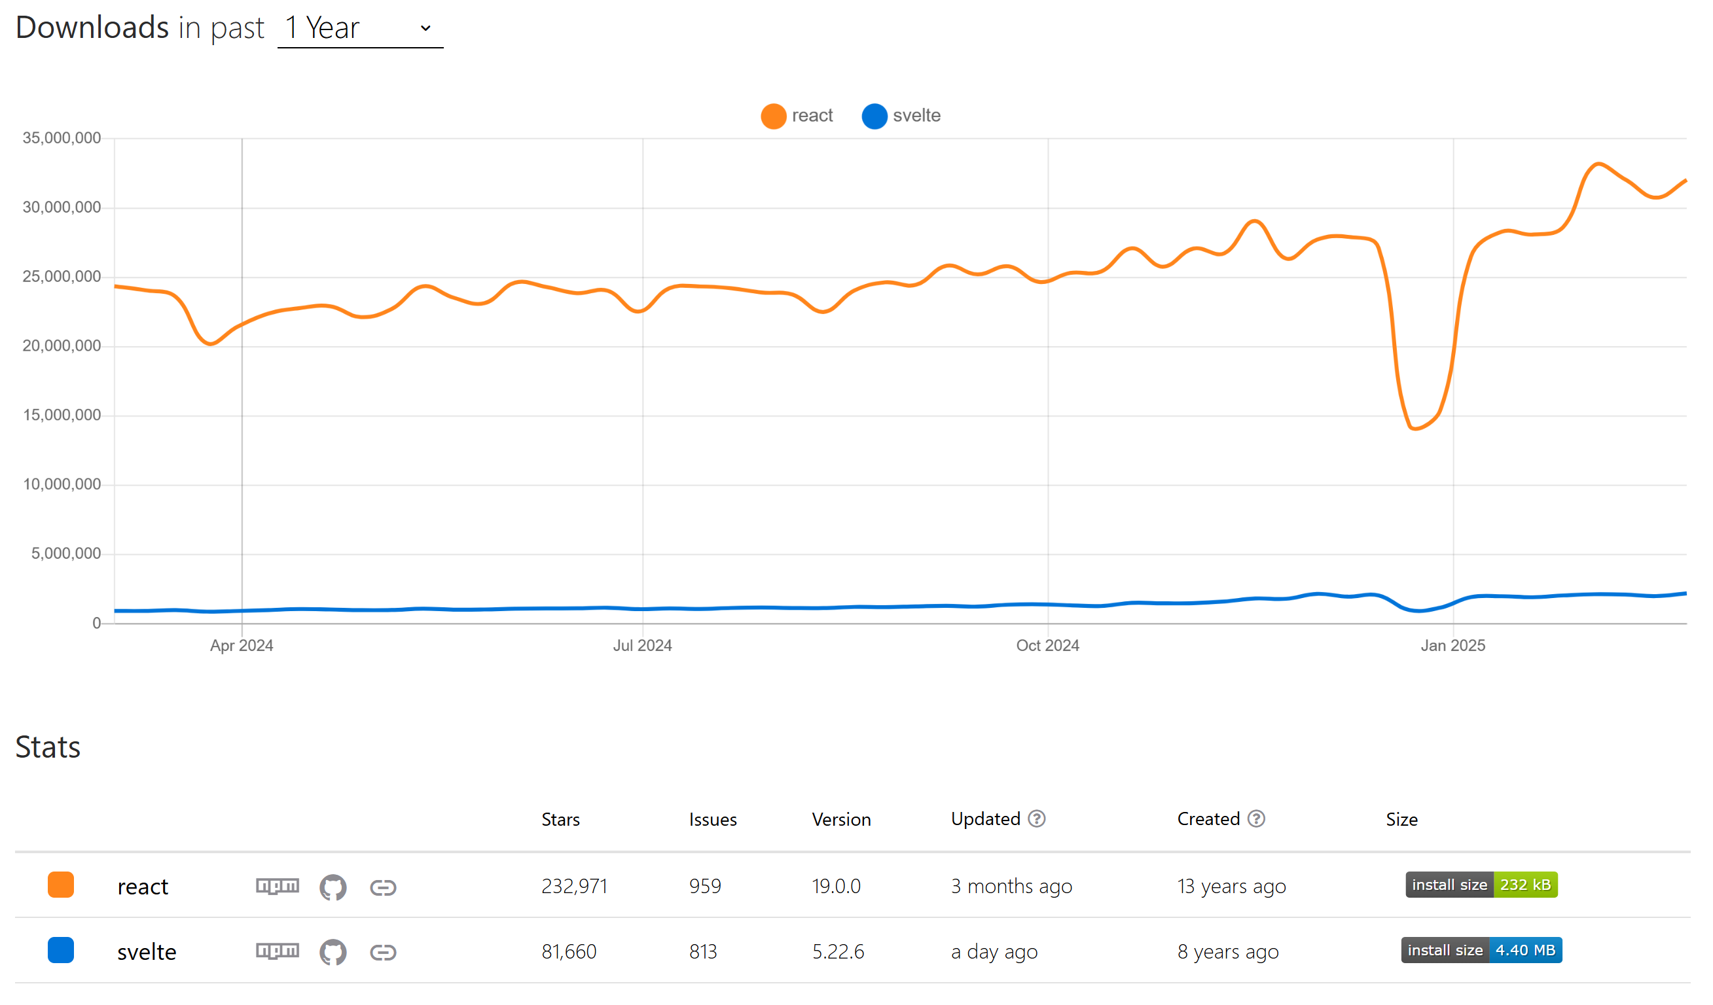The image size is (1713, 1005).
Task: Click the Updated column help icon
Action: click(x=1037, y=819)
